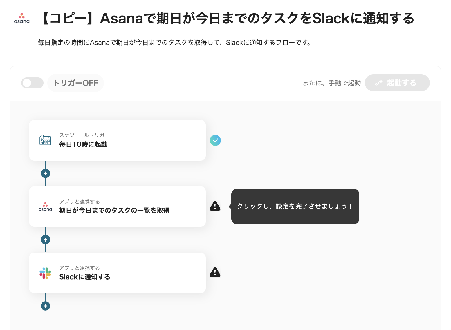The height and width of the screenshot is (330, 451).
Task: Click the warning icon beside the Slack step
Action: (x=215, y=272)
